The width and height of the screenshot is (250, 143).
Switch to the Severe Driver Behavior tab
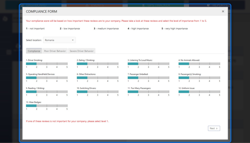(x=82, y=51)
